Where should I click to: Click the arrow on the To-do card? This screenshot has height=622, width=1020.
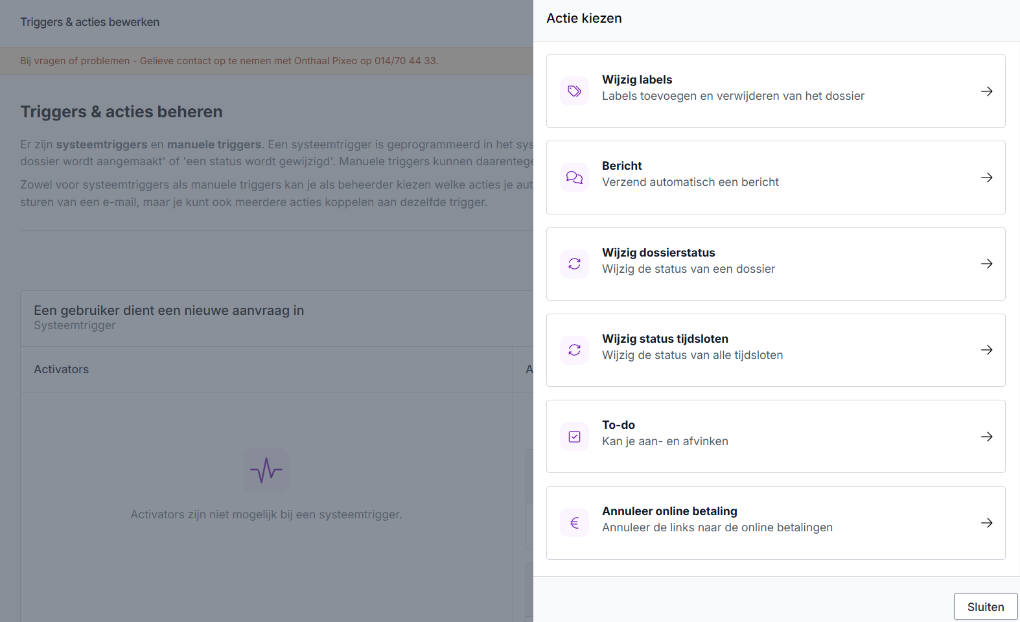pyautogui.click(x=986, y=437)
